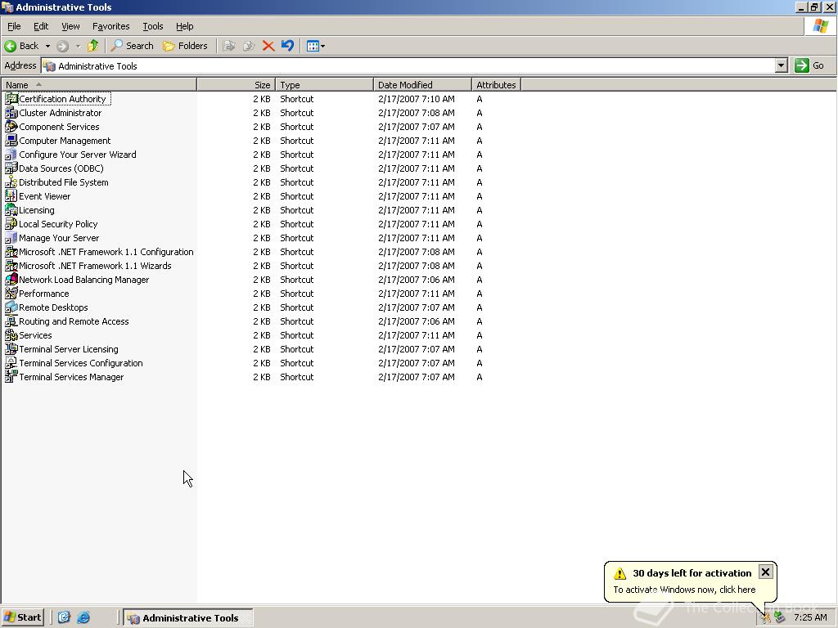
Task: Click the Delete red X icon
Action: point(268,46)
